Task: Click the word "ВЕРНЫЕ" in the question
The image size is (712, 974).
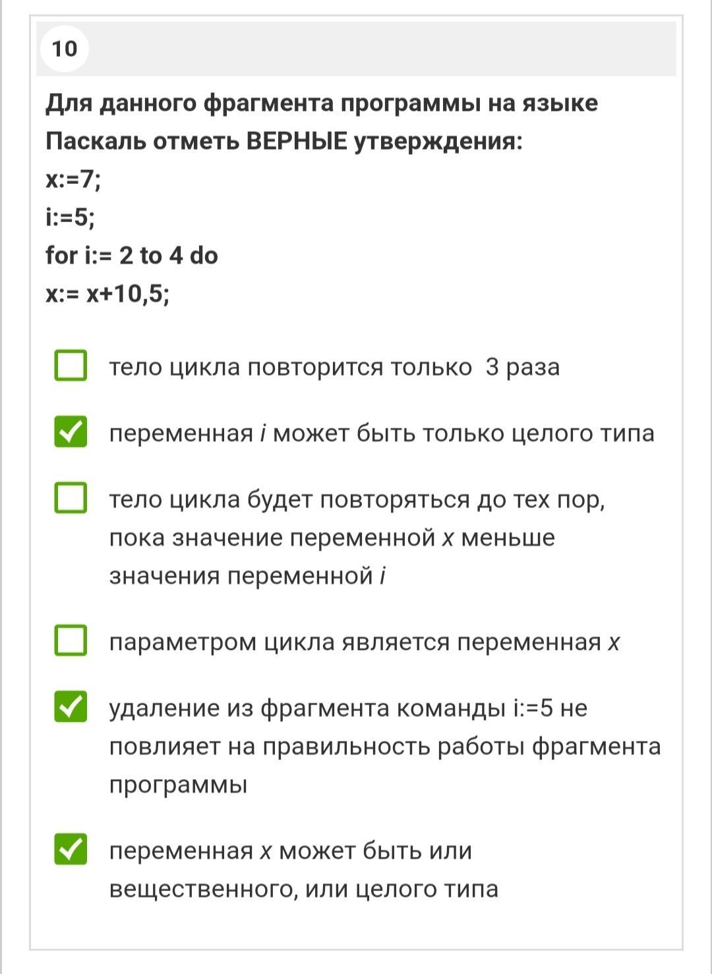Action: coord(297,141)
